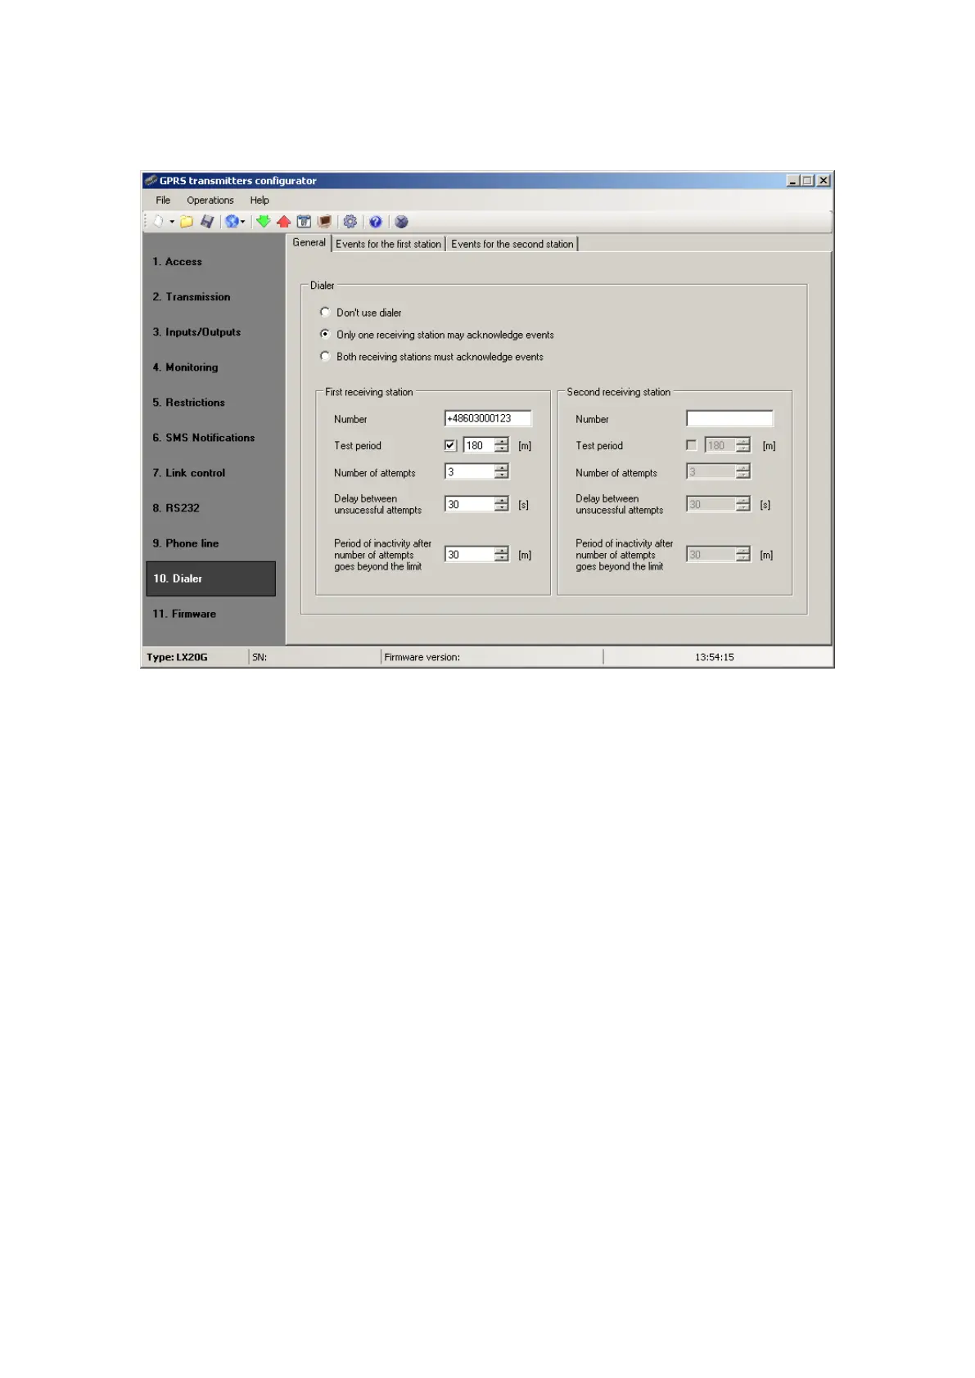Click second station Test period spinner
The width and height of the screenshot is (975, 1378).
tap(743, 446)
